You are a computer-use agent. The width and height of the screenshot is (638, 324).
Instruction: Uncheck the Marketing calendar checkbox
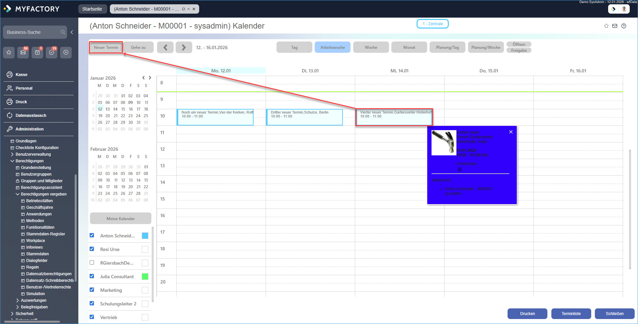(x=92, y=290)
